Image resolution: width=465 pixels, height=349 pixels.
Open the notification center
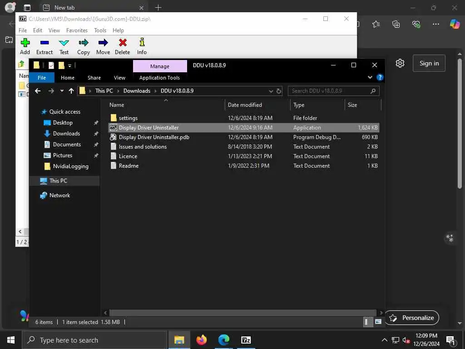[450, 340]
